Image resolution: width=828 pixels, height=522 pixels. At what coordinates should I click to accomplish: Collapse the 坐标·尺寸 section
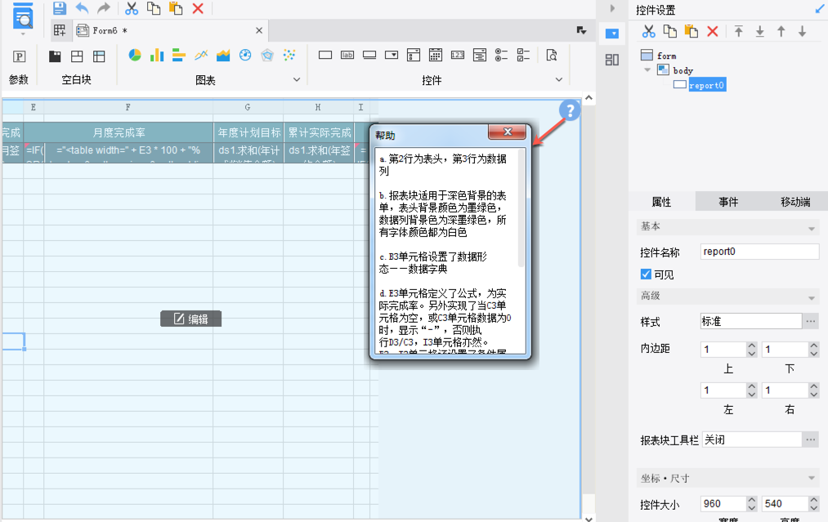pos(812,478)
